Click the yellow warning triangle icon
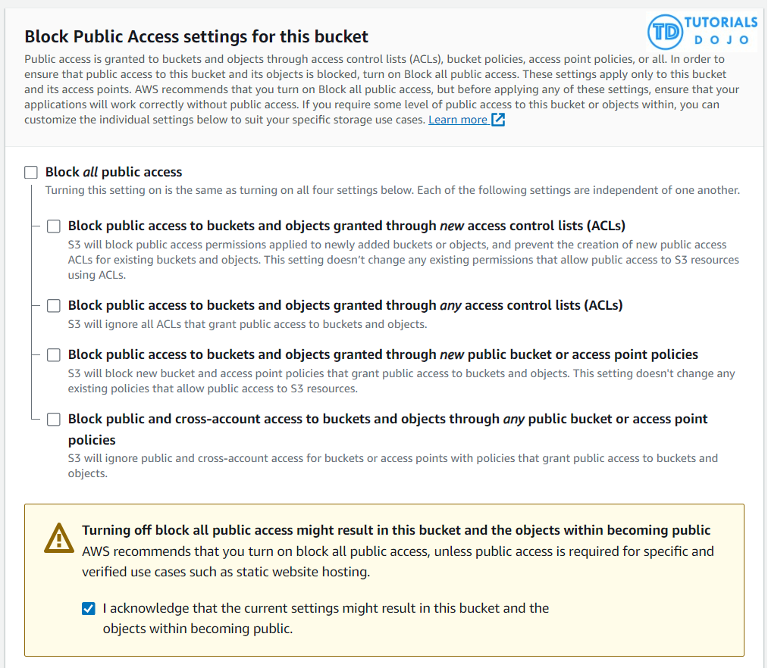The image size is (768, 668). (x=58, y=538)
